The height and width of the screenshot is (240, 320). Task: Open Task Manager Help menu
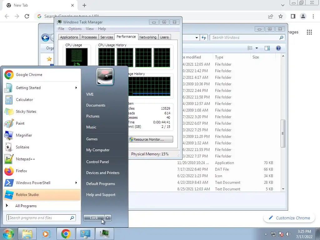pos(102,29)
